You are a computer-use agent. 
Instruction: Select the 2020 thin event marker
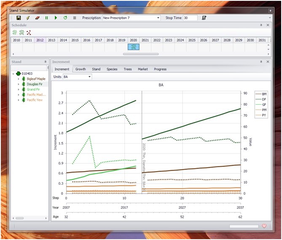(x=134, y=47)
